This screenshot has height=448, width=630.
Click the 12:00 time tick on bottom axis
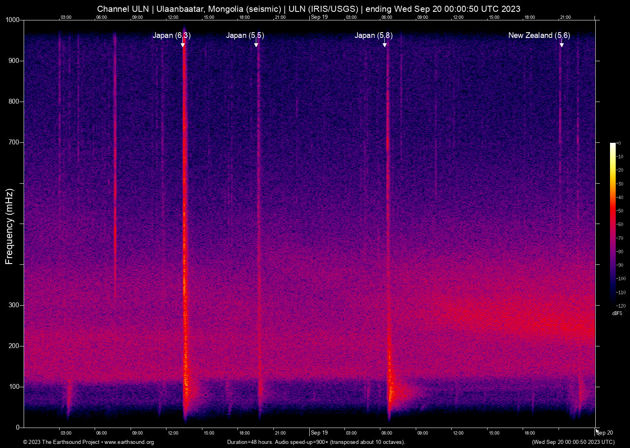(x=173, y=433)
